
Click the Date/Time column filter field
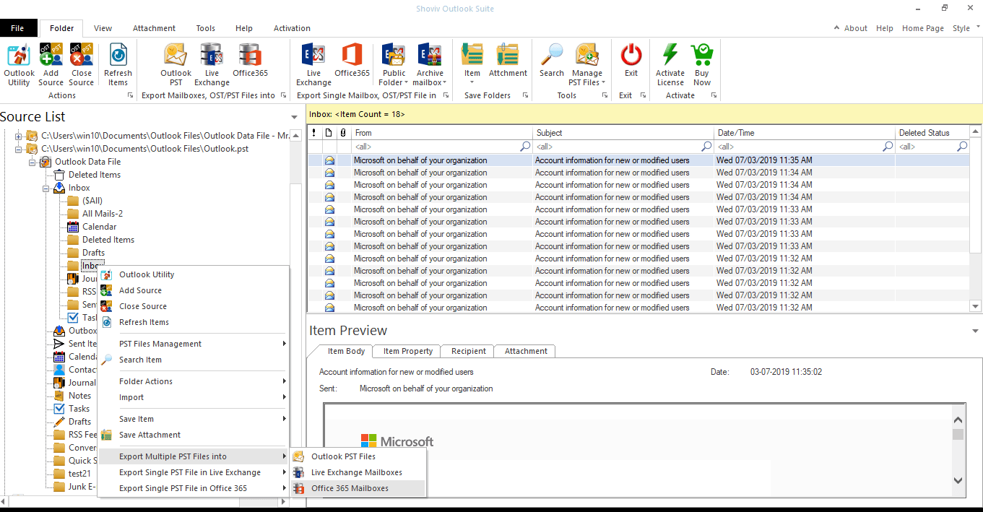805,147
